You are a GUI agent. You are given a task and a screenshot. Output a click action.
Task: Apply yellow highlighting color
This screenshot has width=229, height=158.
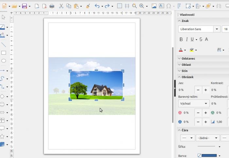pos(192,50)
